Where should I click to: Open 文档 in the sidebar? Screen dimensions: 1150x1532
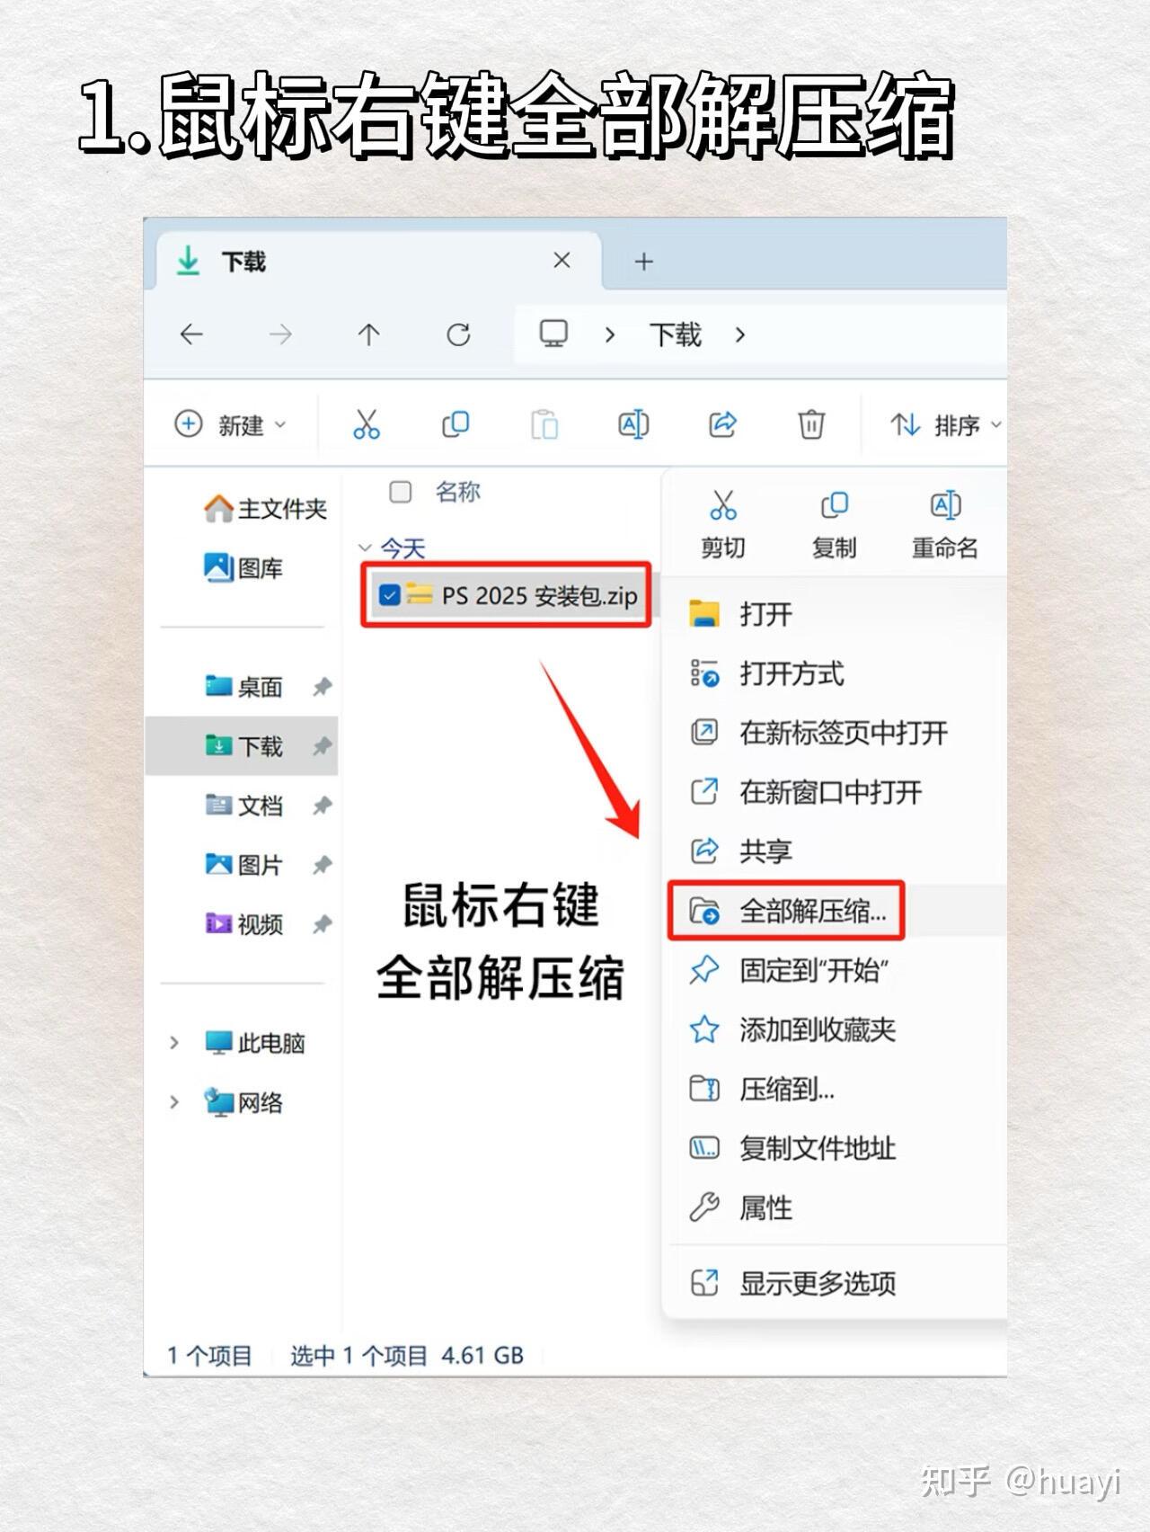click(x=243, y=806)
